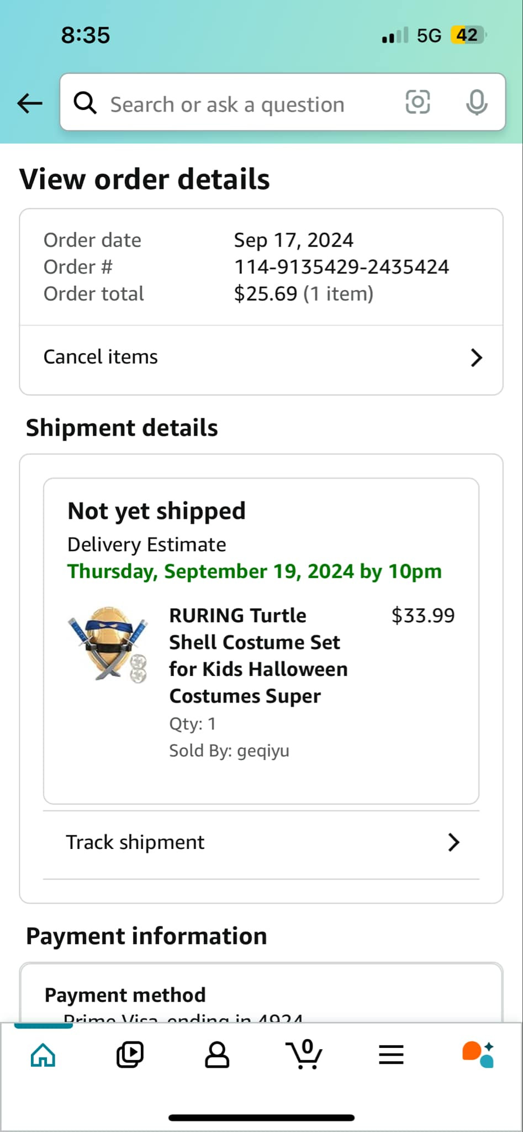The height and width of the screenshot is (1132, 523).
Task: Tap the Track shipment label
Action: tap(135, 842)
